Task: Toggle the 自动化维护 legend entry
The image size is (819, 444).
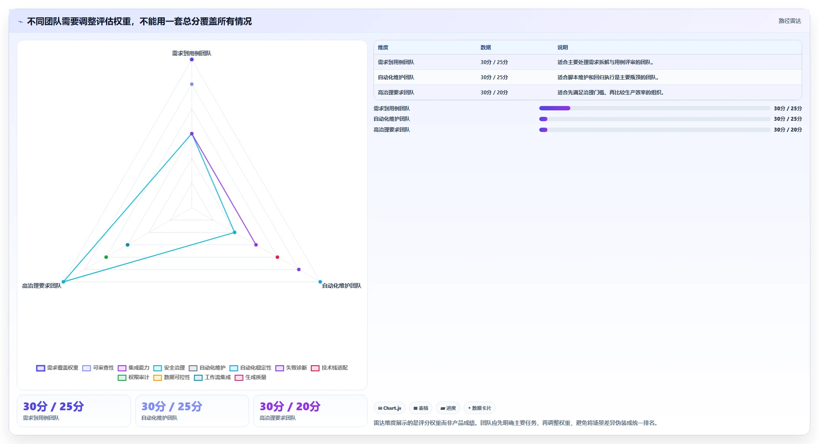Action: coord(207,368)
